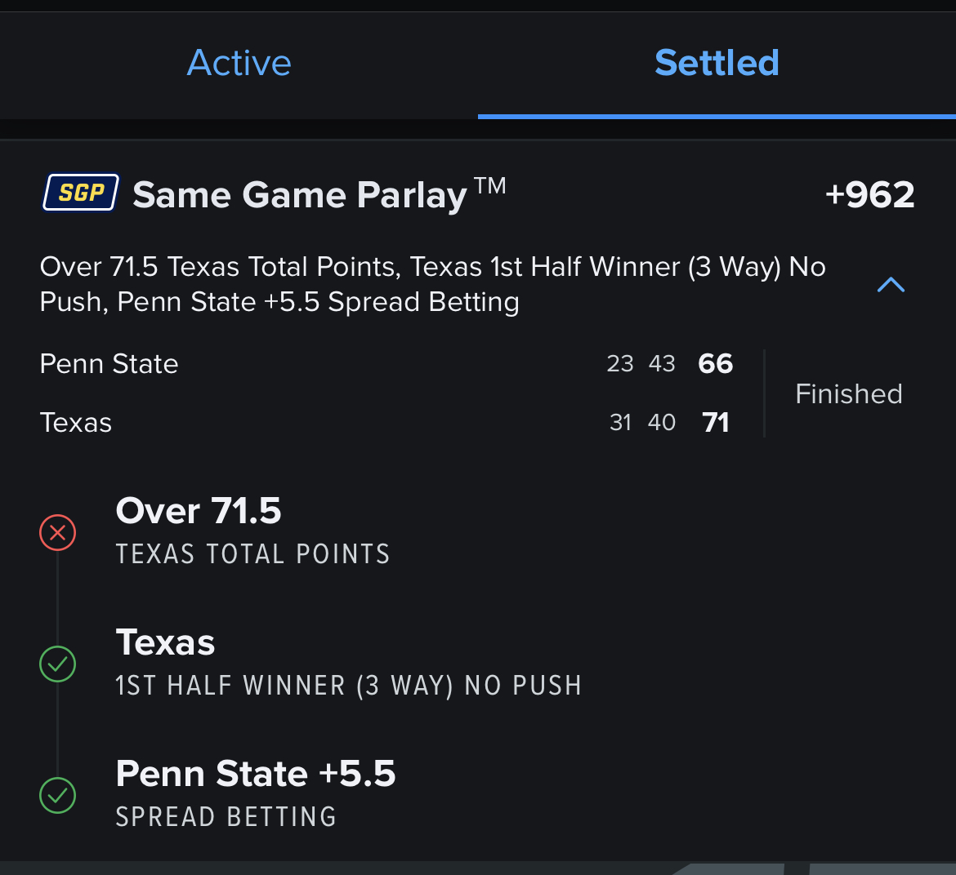The width and height of the screenshot is (956, 875).
Task: Click the SGP badge icon
Action: tap(80, 193)
